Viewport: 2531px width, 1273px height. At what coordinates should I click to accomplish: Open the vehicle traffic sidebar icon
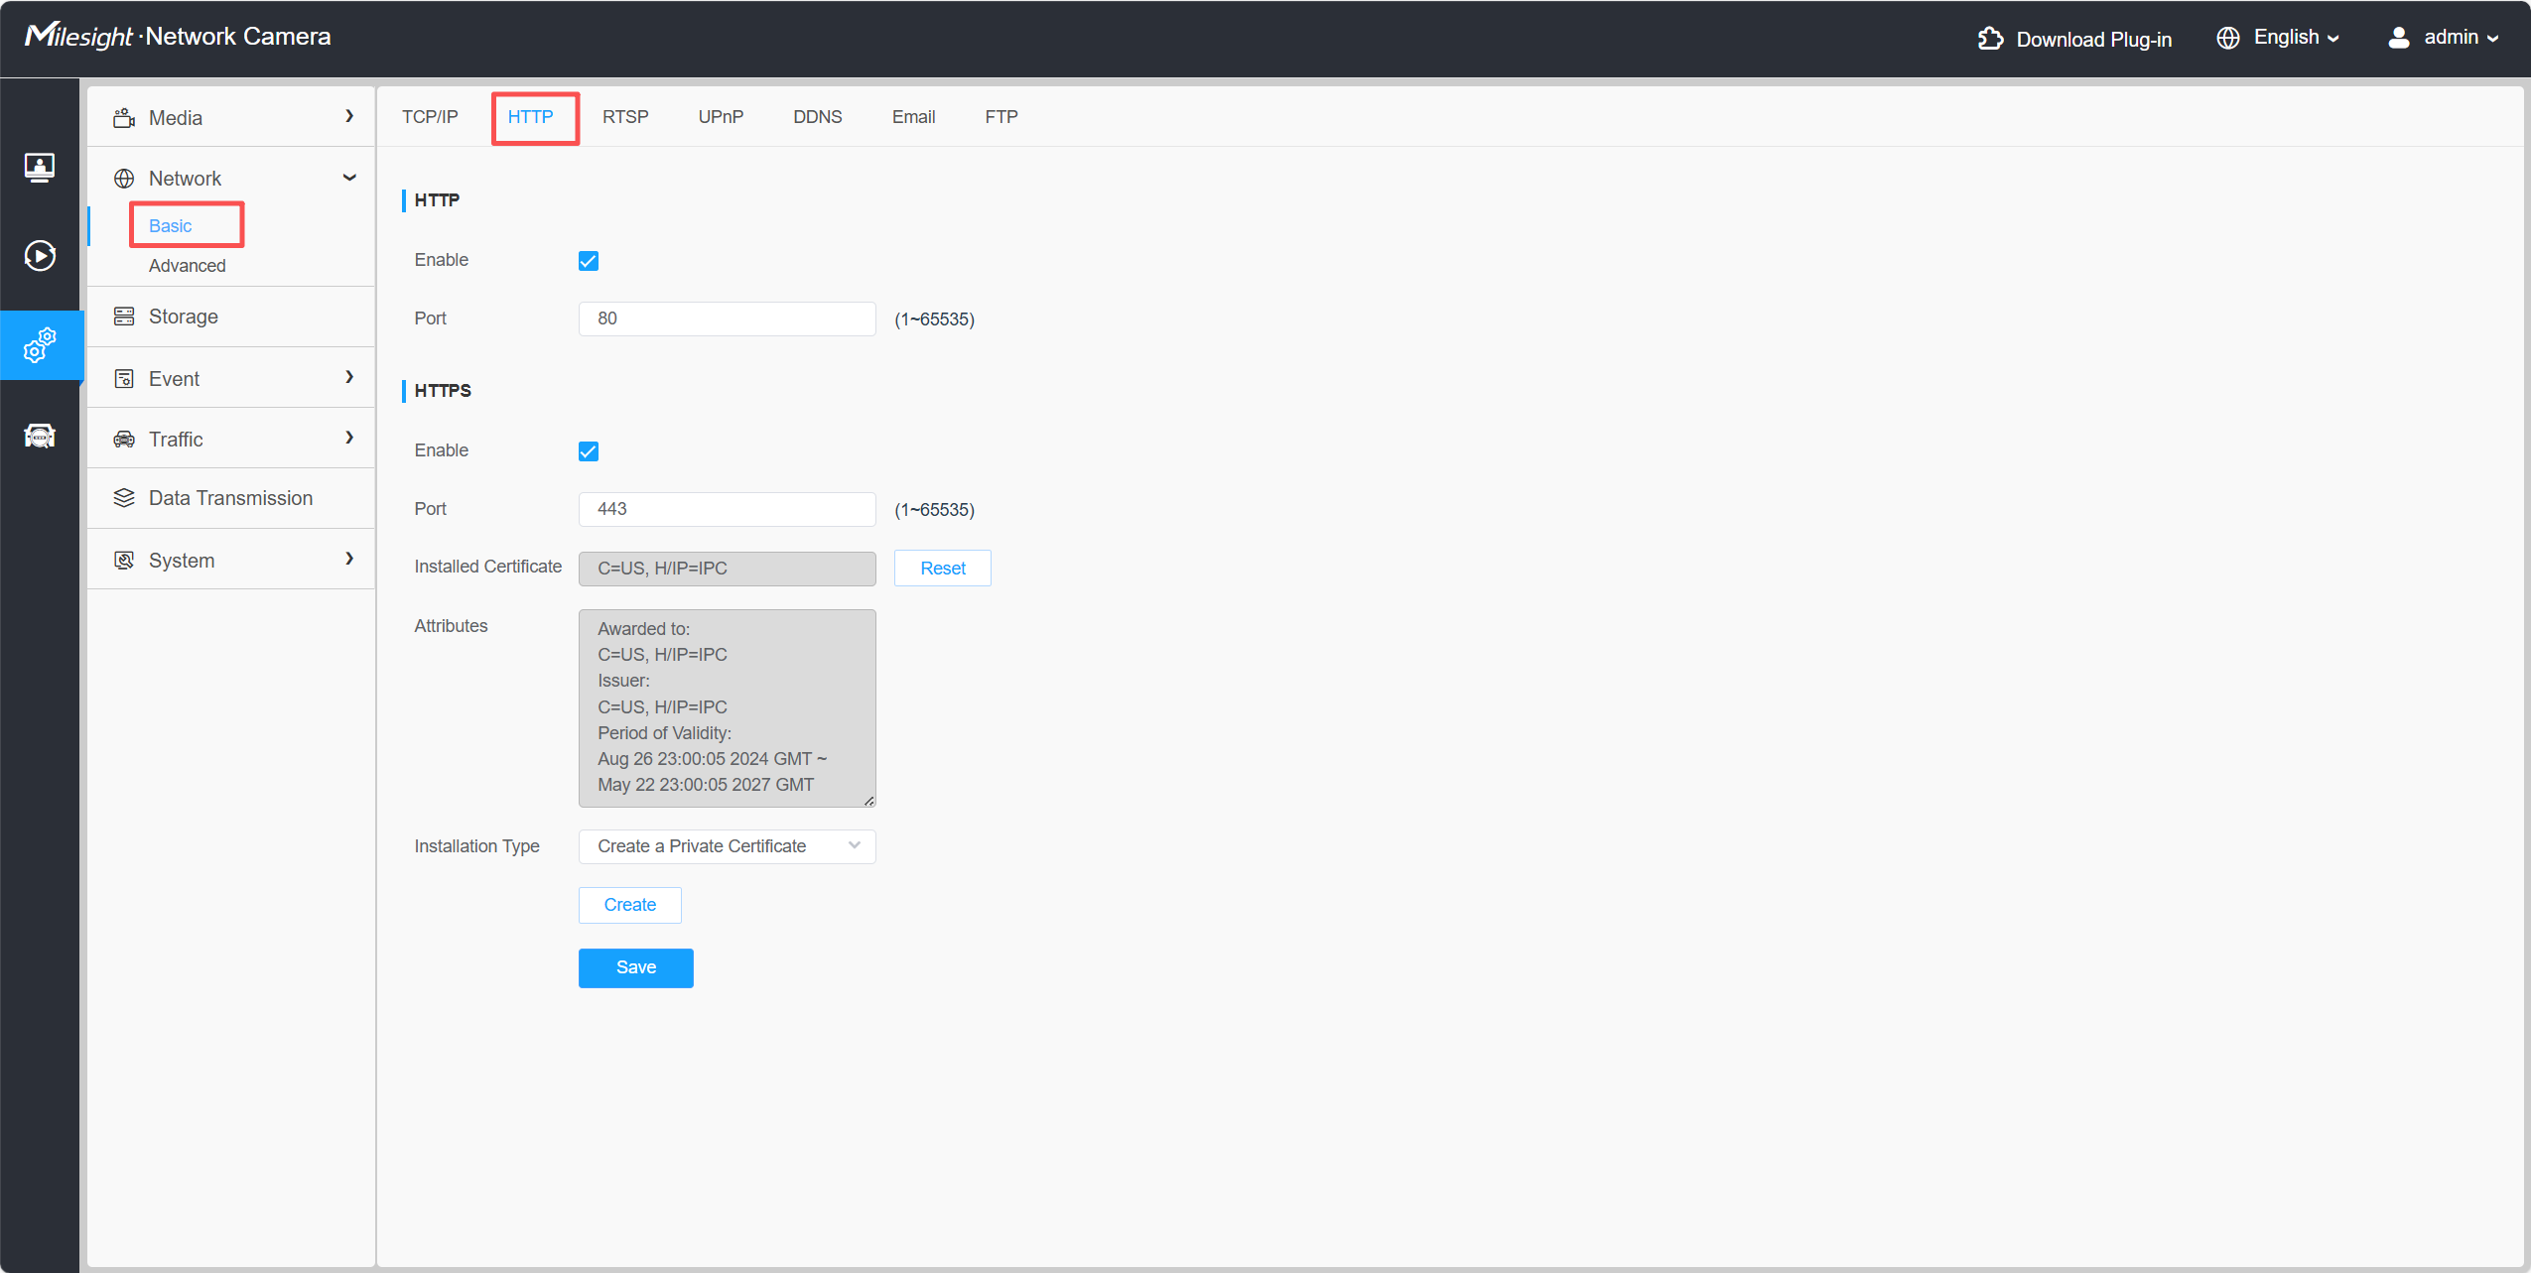tap(40, 436)
